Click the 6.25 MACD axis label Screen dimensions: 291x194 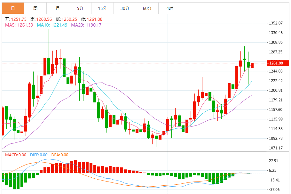(x=273, y=170)
